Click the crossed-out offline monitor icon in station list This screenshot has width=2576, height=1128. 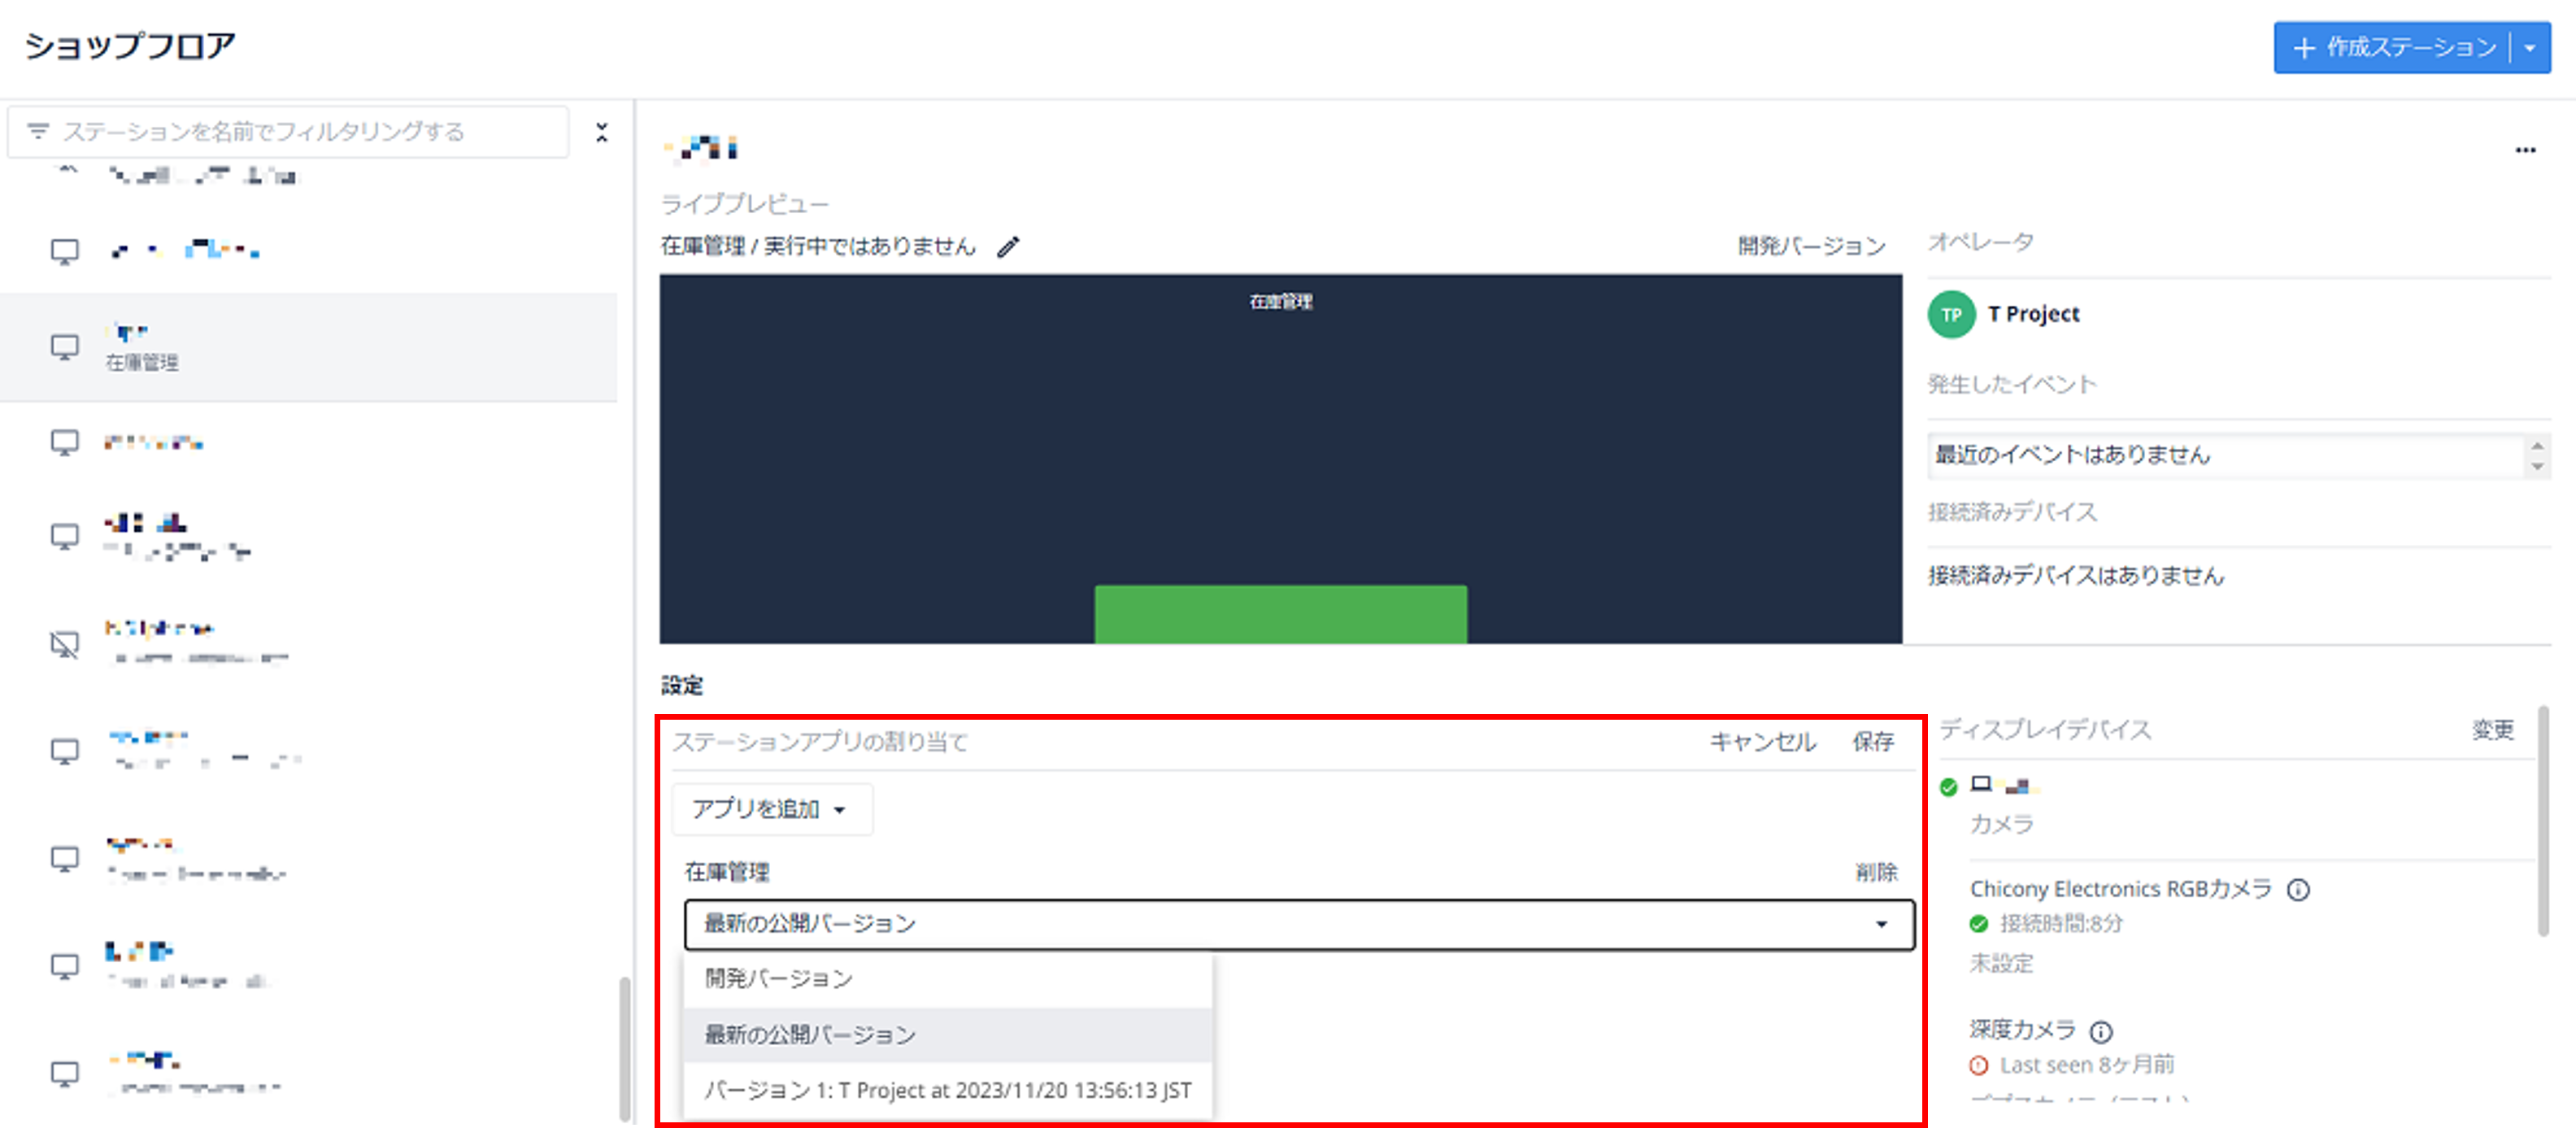65,645
